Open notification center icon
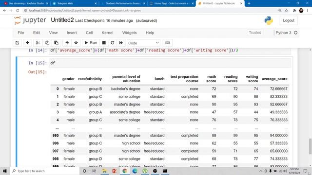Screen dimensions: 312x175 (306, 171)
